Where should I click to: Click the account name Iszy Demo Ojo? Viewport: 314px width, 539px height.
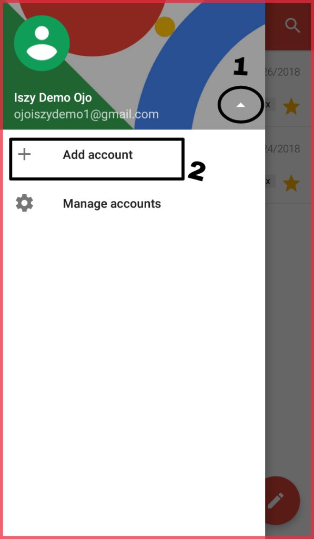click(53, 98)
